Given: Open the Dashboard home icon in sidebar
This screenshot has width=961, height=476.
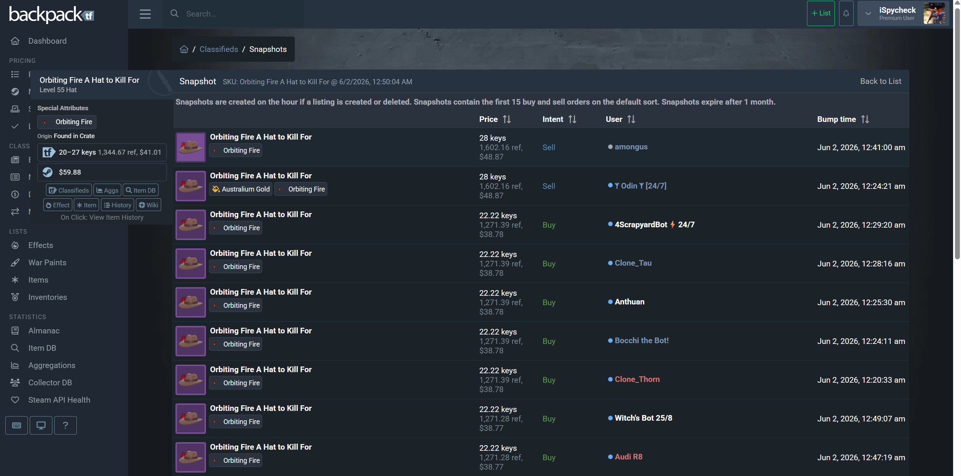Looking at the screenshot, I should (x=15, y=41).
